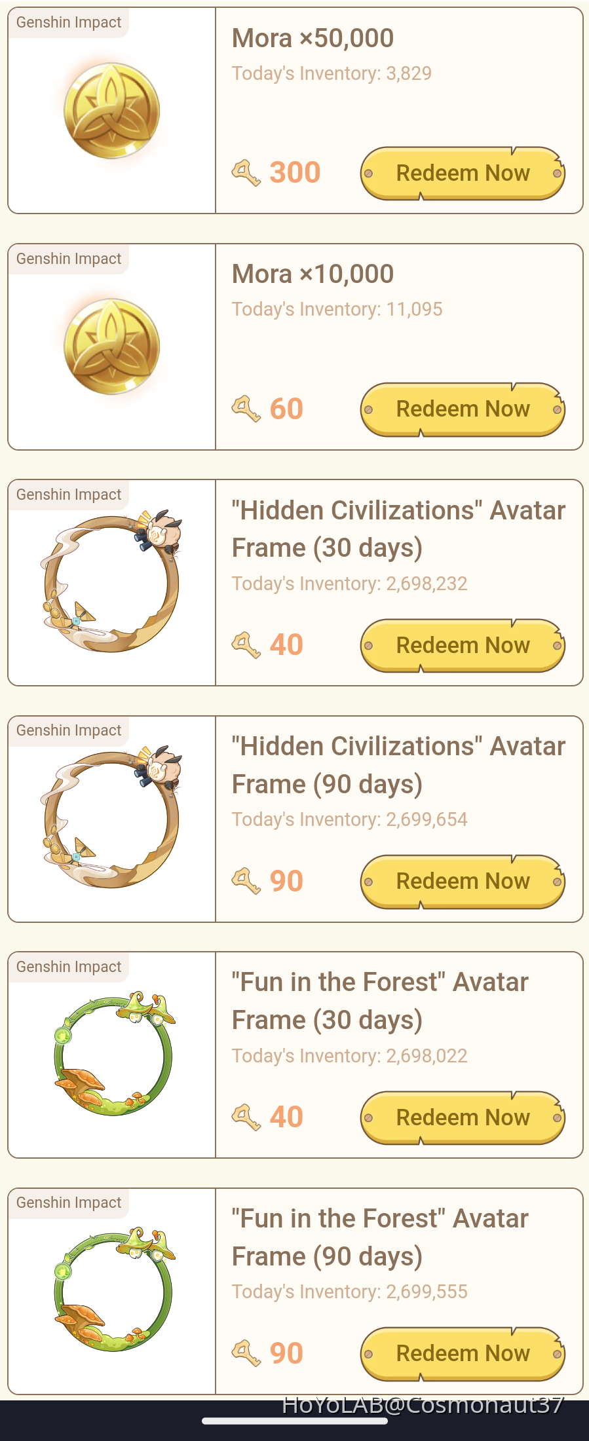Viewport: 589px width, 1441px height.
Task: Tap the home indicator bar at bottom
Action: 294,1421
